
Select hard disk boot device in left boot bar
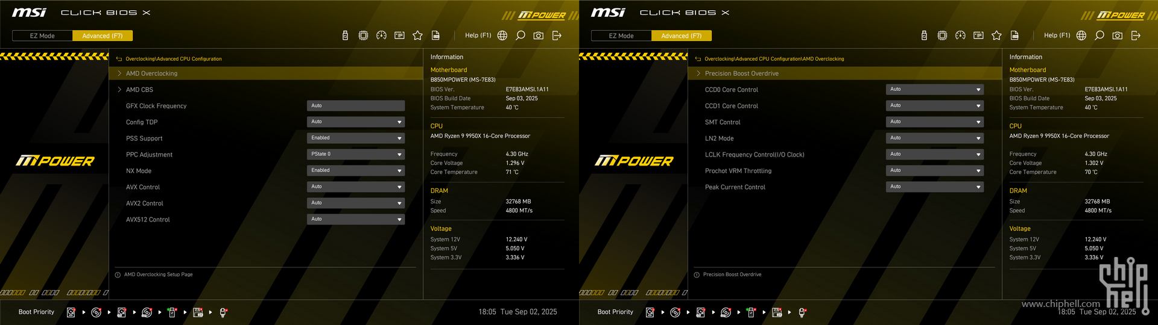click(x=71, y=312)
